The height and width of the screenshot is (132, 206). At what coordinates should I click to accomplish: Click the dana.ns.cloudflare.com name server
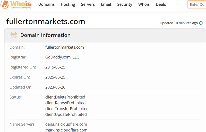point(66,124)
